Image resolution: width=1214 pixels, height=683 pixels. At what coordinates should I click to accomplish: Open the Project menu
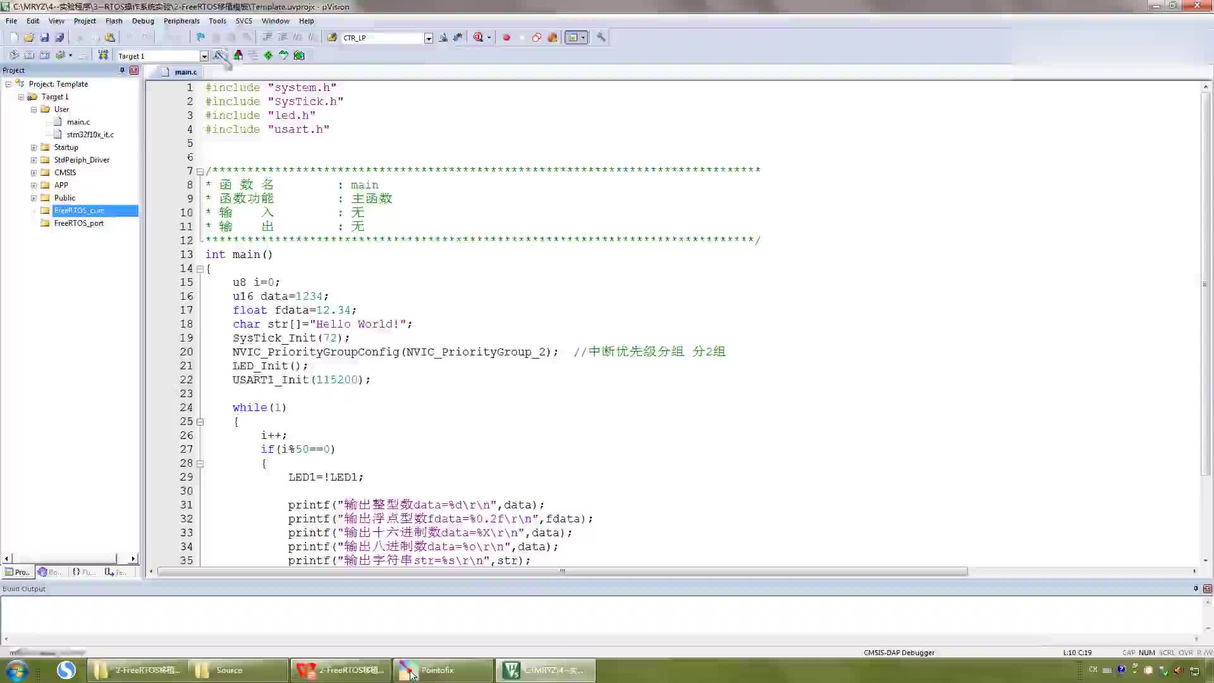click(85, 21)
